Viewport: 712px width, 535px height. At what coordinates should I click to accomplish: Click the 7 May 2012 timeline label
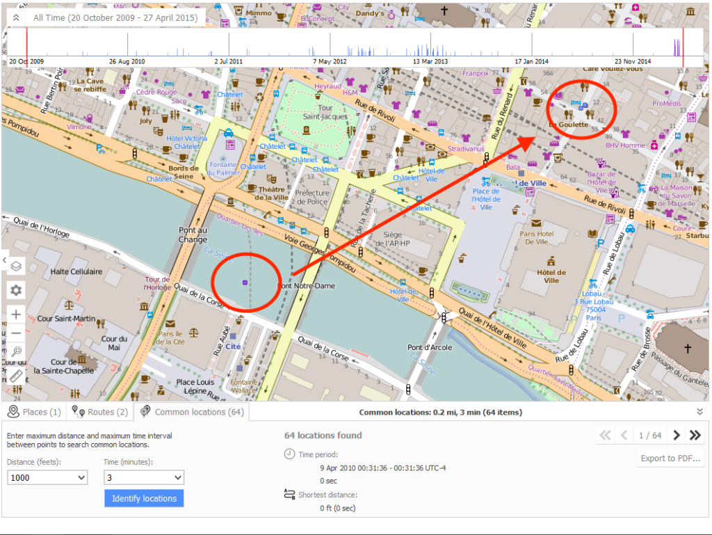tap(330, 61)
